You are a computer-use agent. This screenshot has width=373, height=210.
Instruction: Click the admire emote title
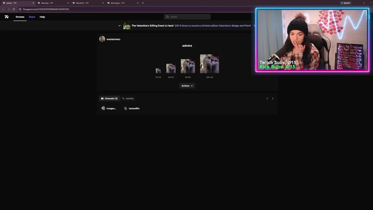pyautogui.click(x=187, y=46)
